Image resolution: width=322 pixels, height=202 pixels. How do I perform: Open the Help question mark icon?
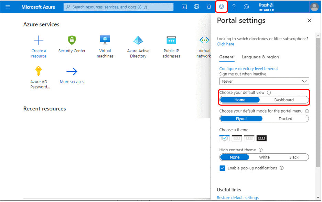click(x=234, y=7)
